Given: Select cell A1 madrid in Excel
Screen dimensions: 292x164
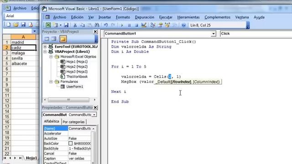Looking at the screenshot, I should pos(23,42).
